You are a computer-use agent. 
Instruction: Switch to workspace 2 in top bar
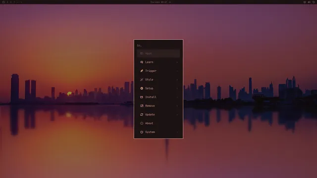click(x=11, y=2)
